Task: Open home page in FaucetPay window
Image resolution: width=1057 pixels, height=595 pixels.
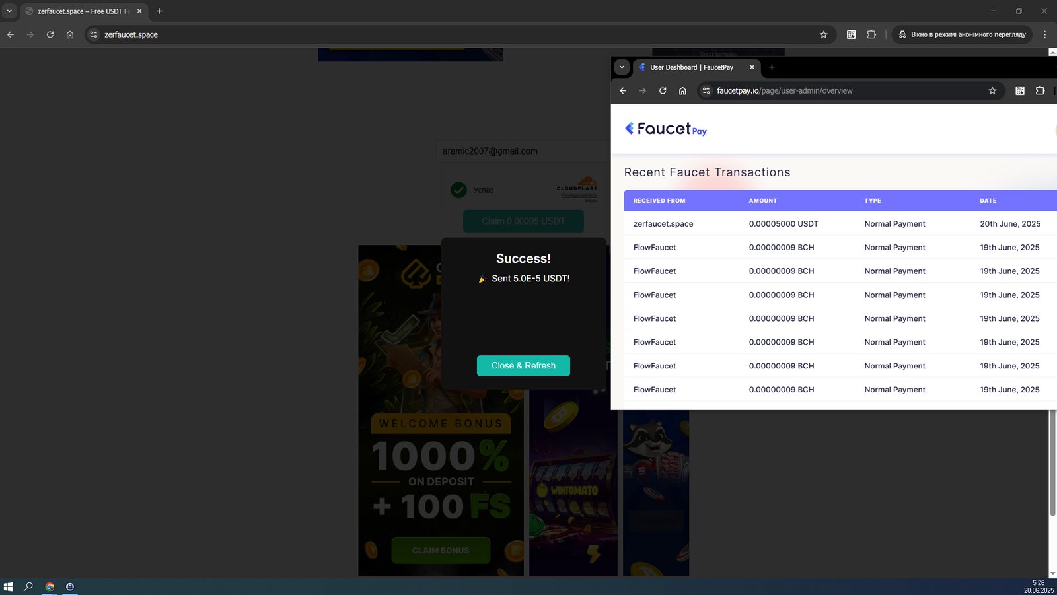Action: coord(682,90)
